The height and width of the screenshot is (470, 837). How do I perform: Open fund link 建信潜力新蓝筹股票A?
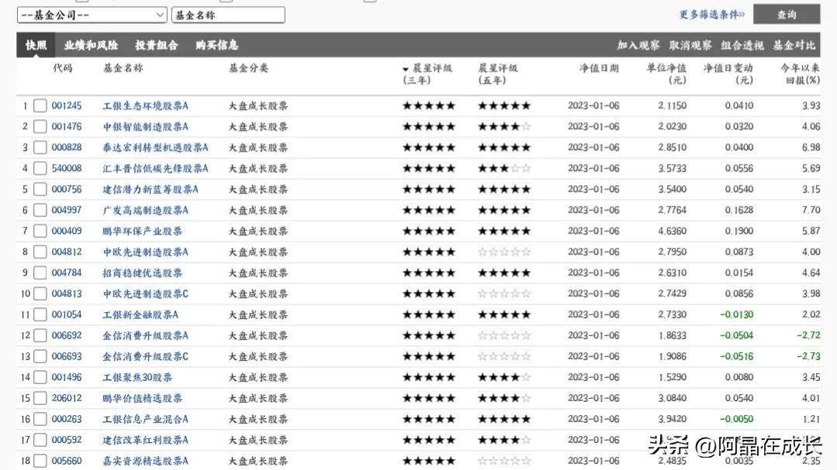tap(150, 189)
